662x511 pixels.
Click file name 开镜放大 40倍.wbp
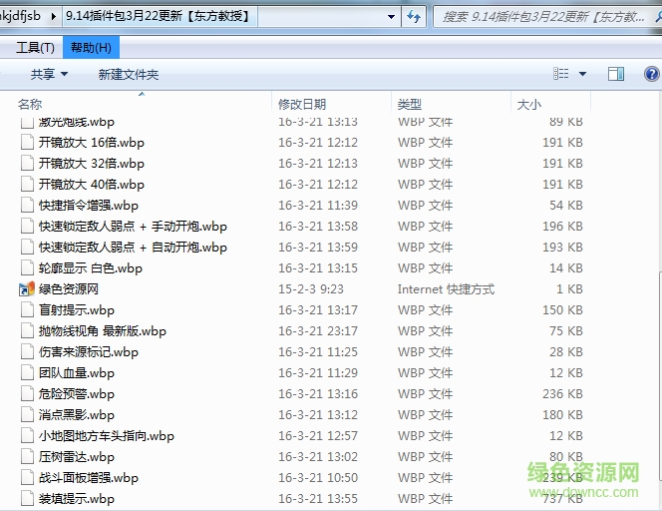click(x=91, y=185)
